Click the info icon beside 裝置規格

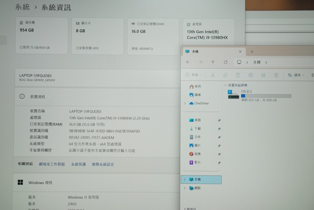click(22, 96)
